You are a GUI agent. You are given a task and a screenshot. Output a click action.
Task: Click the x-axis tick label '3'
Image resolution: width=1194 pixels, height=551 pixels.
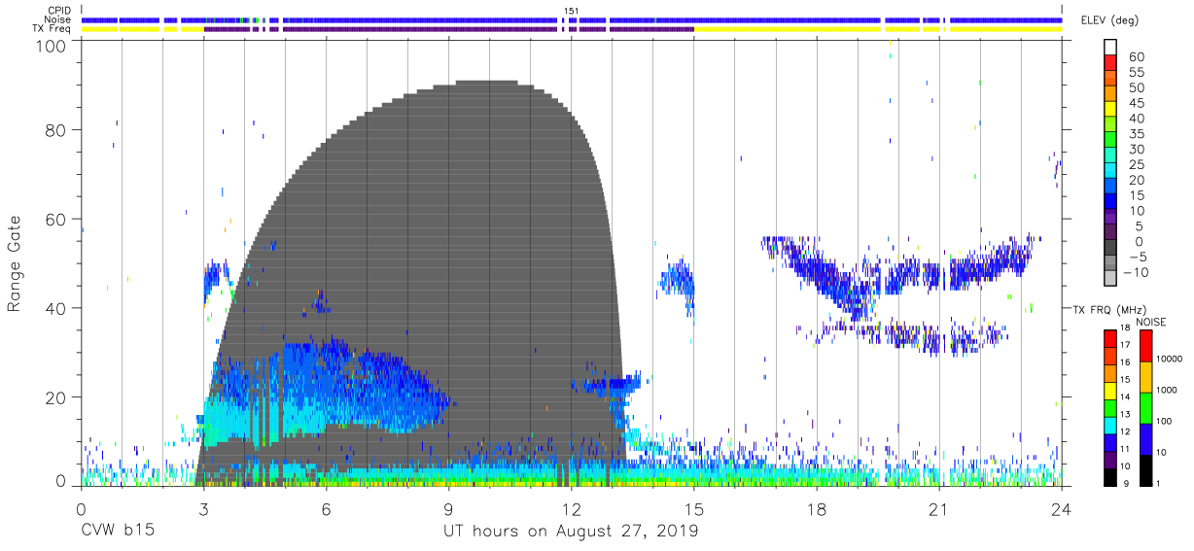[203, 509]
